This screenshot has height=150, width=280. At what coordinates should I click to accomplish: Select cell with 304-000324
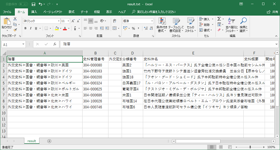click(95, 83)
